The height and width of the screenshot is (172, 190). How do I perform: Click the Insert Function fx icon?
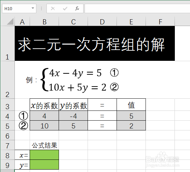coord(77,8)
